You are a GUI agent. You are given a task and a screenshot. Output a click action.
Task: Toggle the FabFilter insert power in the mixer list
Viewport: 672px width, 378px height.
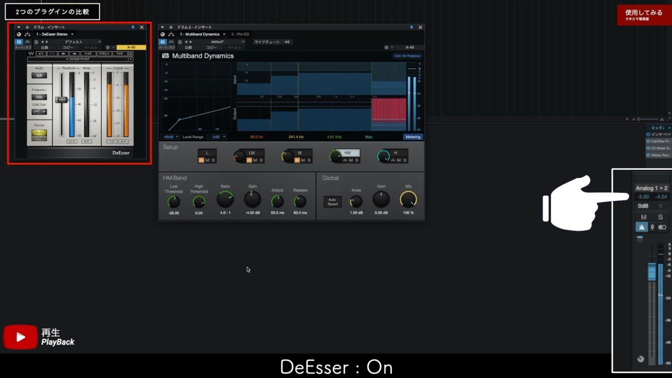coord(648,141)
